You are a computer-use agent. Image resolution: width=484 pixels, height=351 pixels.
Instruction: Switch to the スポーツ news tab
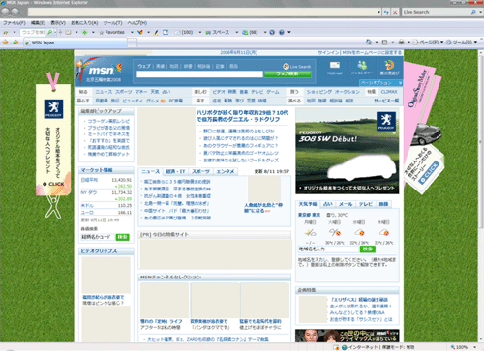(200, 171)
